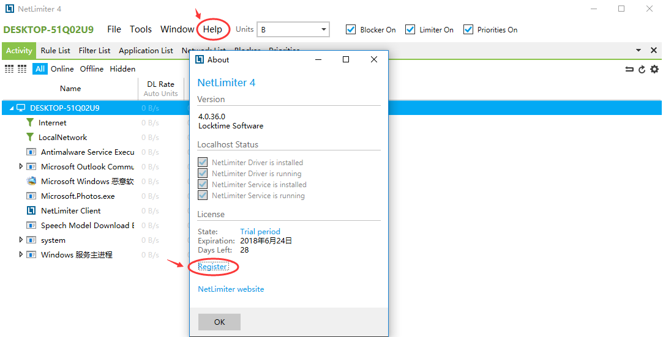Viewport: 663px width, 337px height.
Task: Click the version number 4.0.36.0
Action: [211, 117]
